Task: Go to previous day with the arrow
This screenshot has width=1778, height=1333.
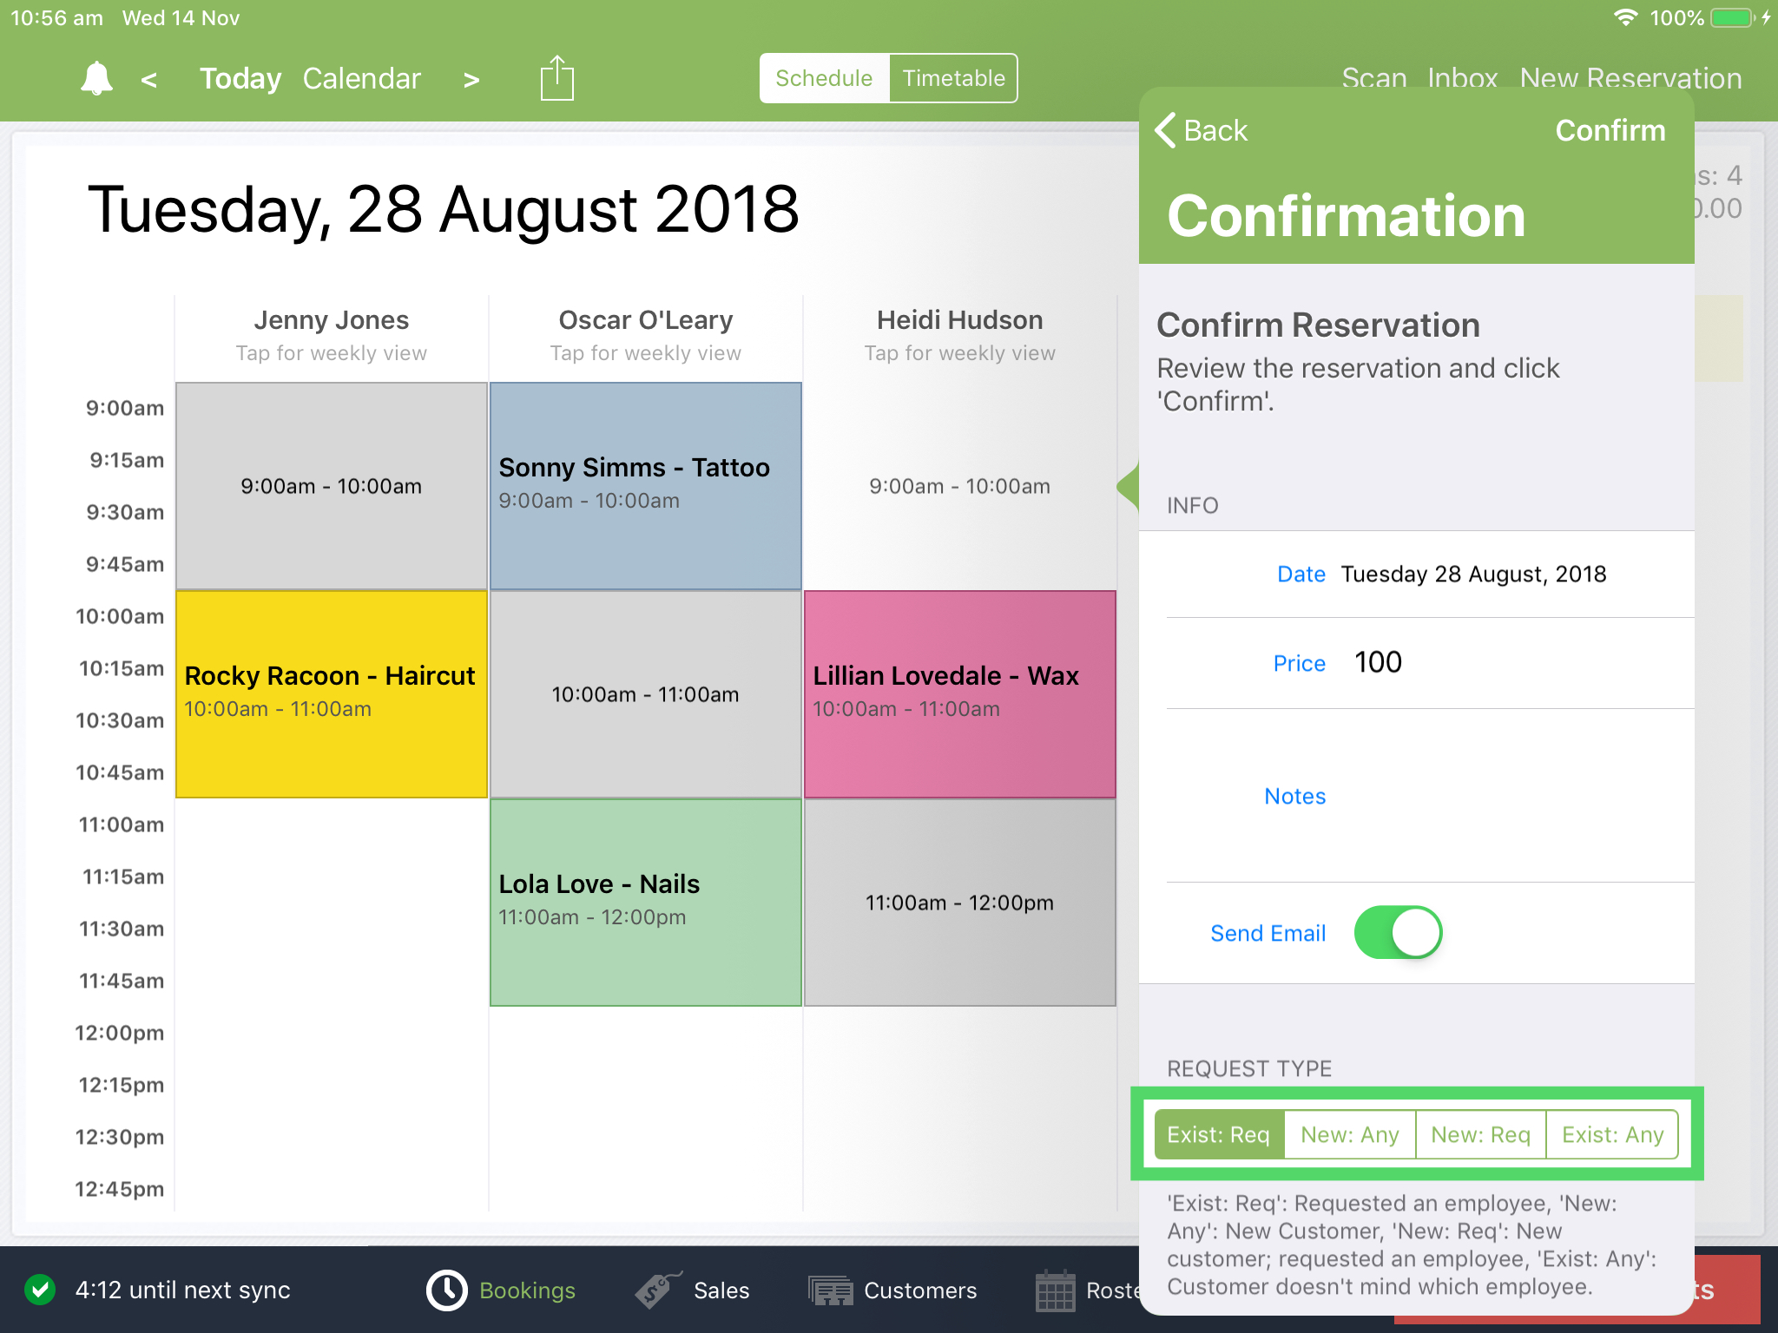Action: click(x=149, y=79)
